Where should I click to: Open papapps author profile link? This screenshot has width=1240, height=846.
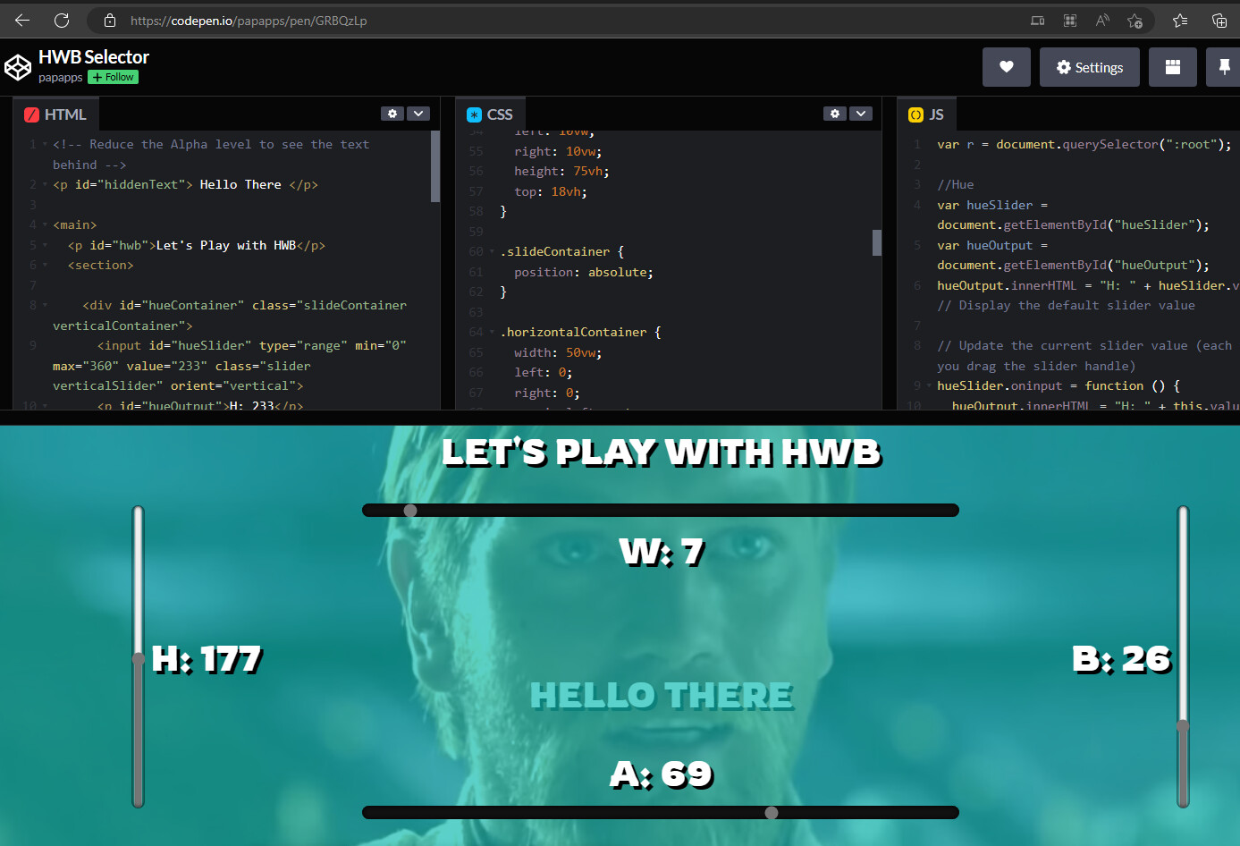tap(60, 77)
